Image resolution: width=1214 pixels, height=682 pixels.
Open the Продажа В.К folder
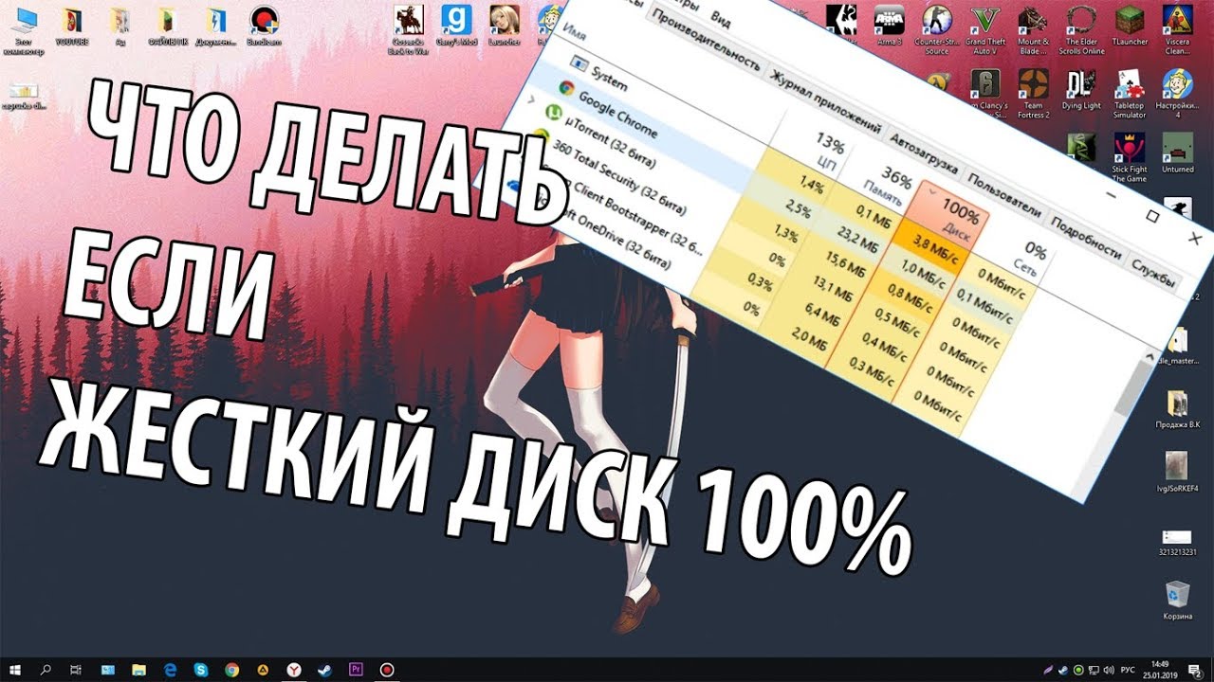point(1178,410)
